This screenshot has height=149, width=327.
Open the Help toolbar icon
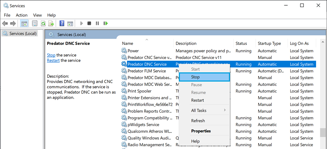[x=62, y=23]
